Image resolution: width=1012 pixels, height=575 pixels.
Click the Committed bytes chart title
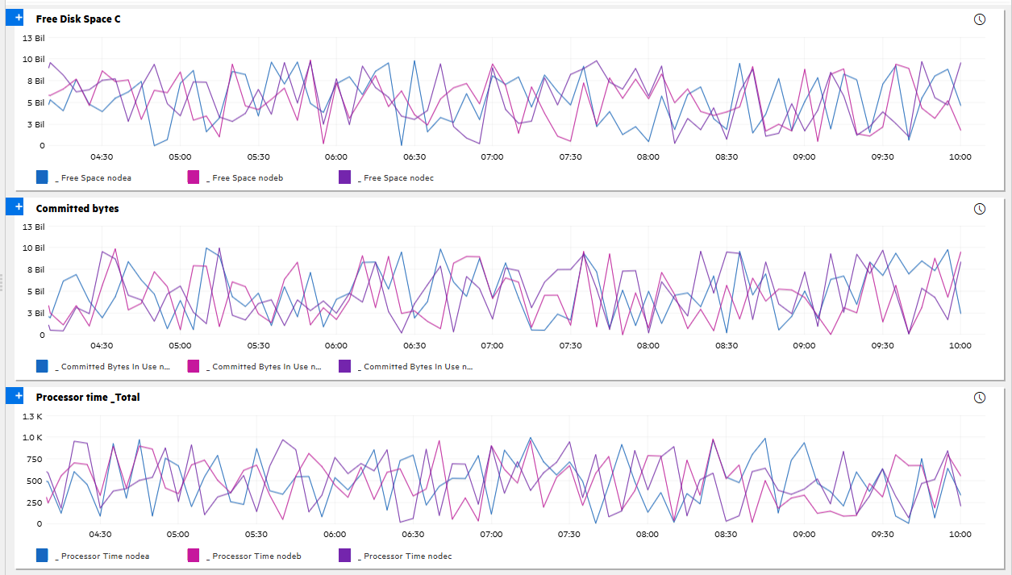point(77,207)
